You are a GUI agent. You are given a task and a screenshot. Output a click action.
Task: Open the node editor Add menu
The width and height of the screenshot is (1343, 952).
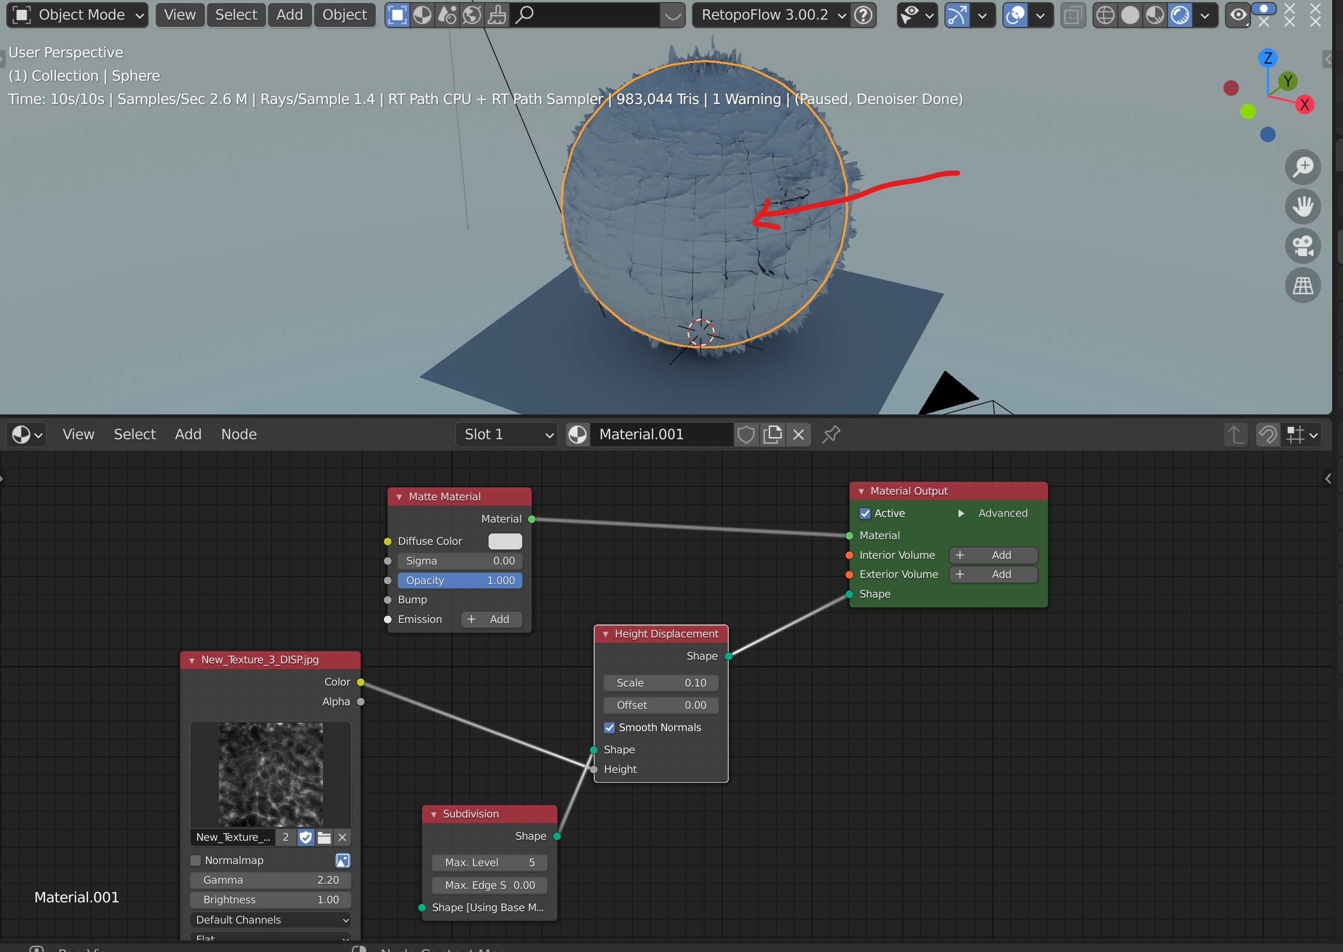(x=187, y=435)
